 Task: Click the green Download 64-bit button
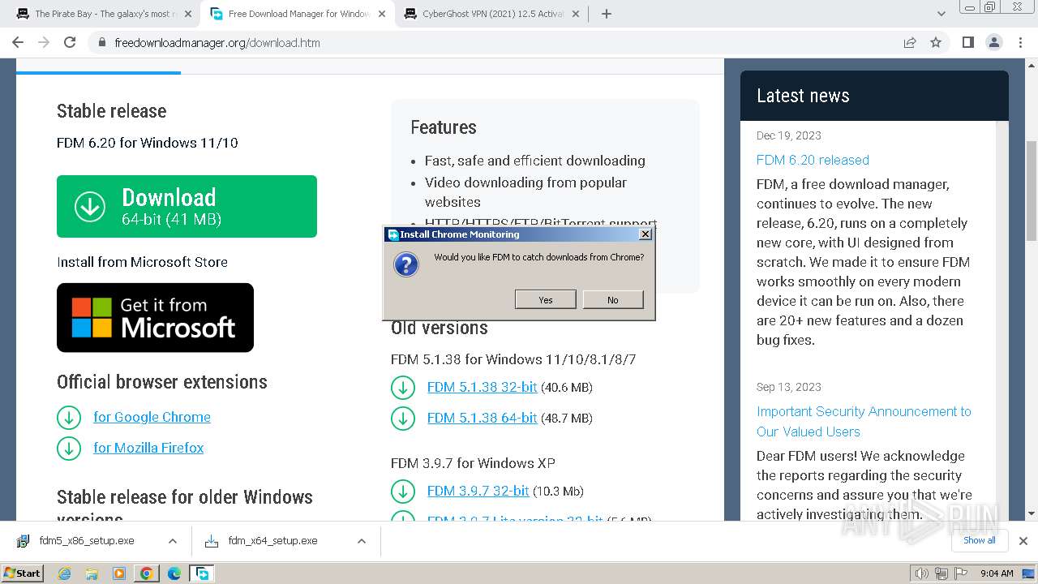click(x=187, y=206)
